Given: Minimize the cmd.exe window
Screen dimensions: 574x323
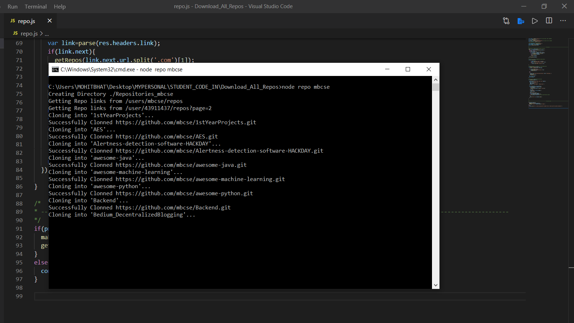Looking at the screenshot, I should (x=387, y=69).
